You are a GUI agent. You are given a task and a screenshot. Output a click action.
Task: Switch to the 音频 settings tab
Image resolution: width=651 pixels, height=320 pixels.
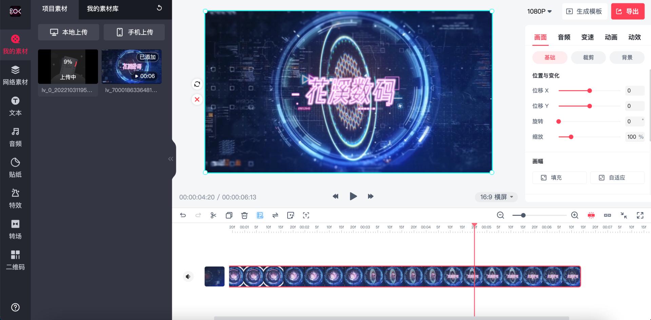click(x=564, y=37)
